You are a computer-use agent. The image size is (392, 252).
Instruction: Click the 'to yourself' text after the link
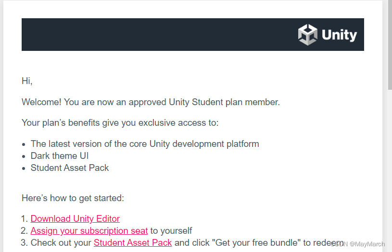(x=171, y=230)
